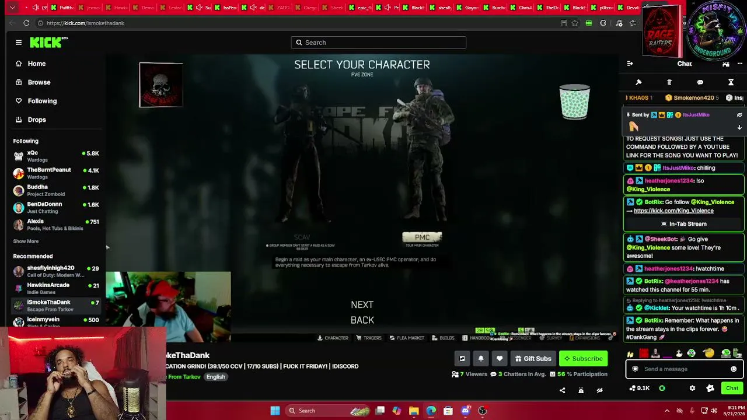Open Discord from the taskbar

pos(465,411)
